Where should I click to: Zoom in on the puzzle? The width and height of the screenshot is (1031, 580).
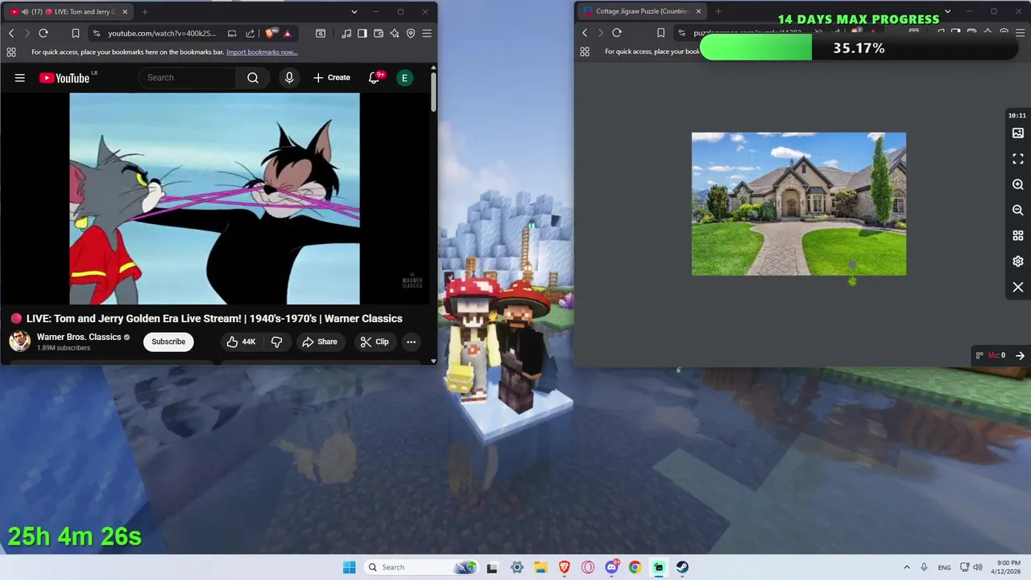(x=1018, y=184)
